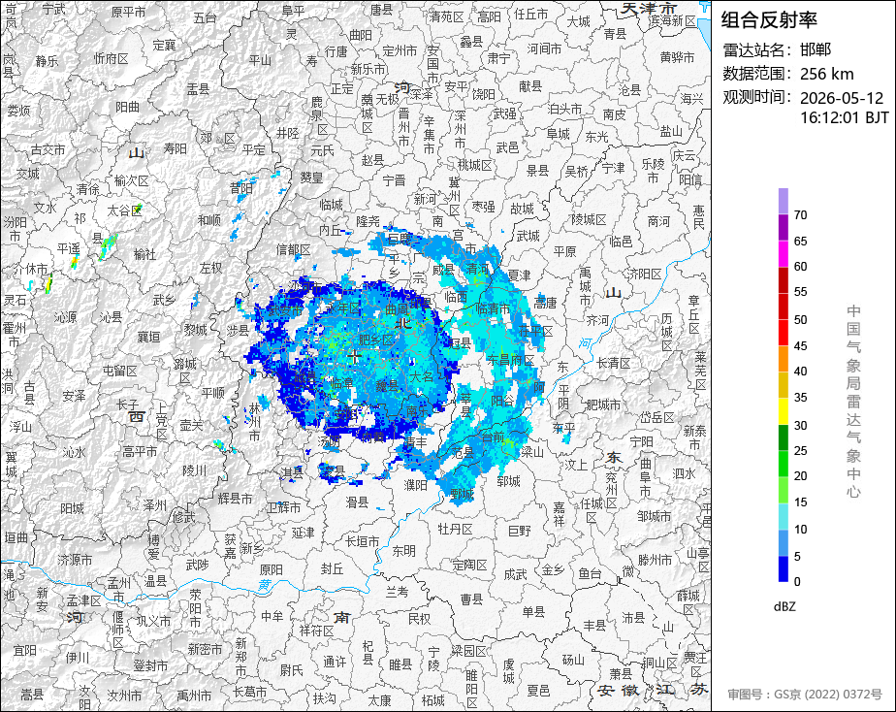Click the timestamp 16:12:01 BJT
Screen dimensions: 896x712
tap(844, 117)
